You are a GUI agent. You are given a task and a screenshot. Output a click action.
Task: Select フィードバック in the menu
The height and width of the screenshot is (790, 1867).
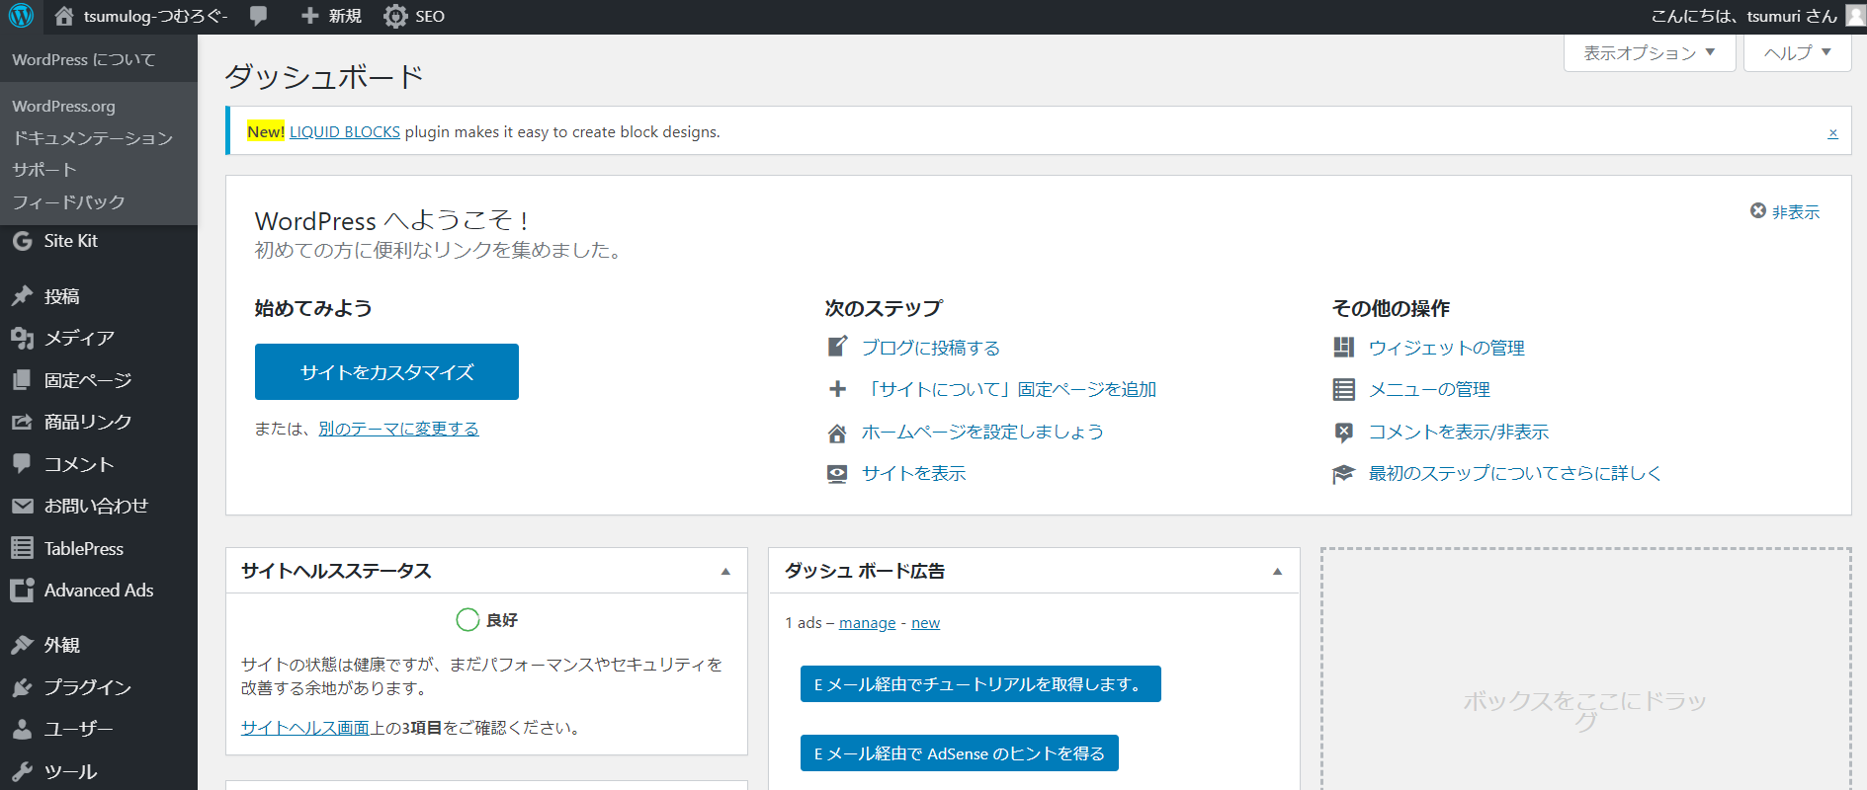(69, 201)
